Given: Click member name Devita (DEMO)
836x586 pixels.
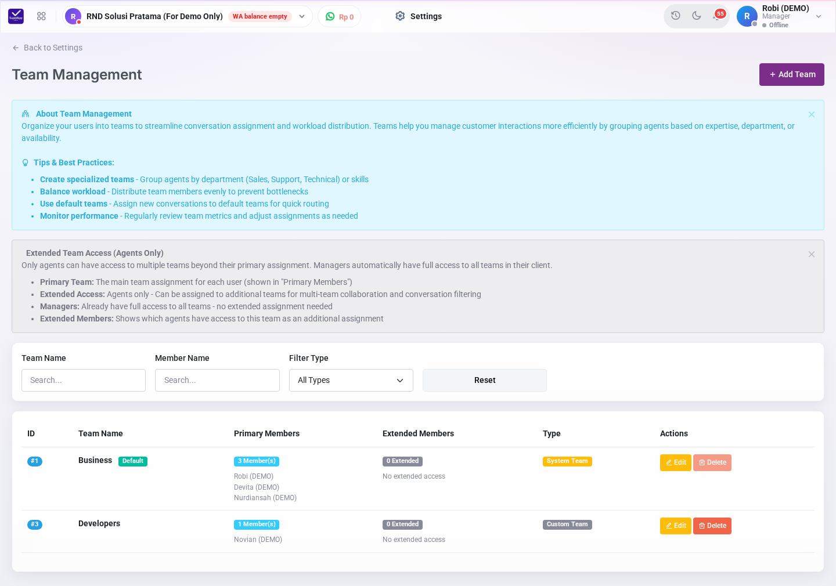Looking at the screenshot, I should coord(257,487).
